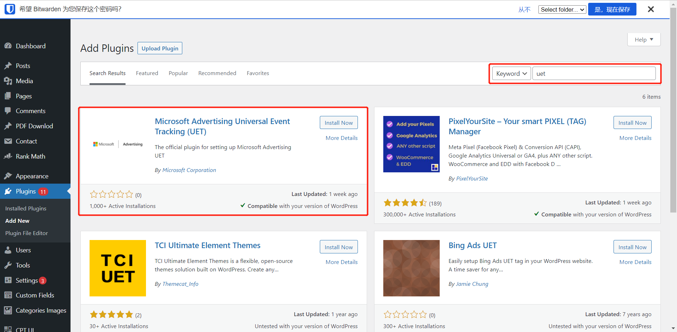The width and height of the screenshot is (677, 332).
Task: Open More Details for PixelYourSite
Action: (635, 138)
